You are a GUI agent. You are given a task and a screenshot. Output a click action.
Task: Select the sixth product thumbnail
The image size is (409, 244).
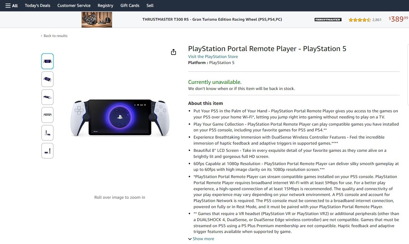pos(47,151)
